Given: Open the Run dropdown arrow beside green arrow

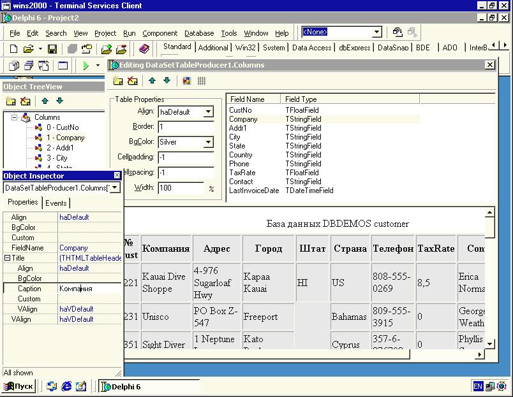Looking at the screenshot, I should point(98,66).
